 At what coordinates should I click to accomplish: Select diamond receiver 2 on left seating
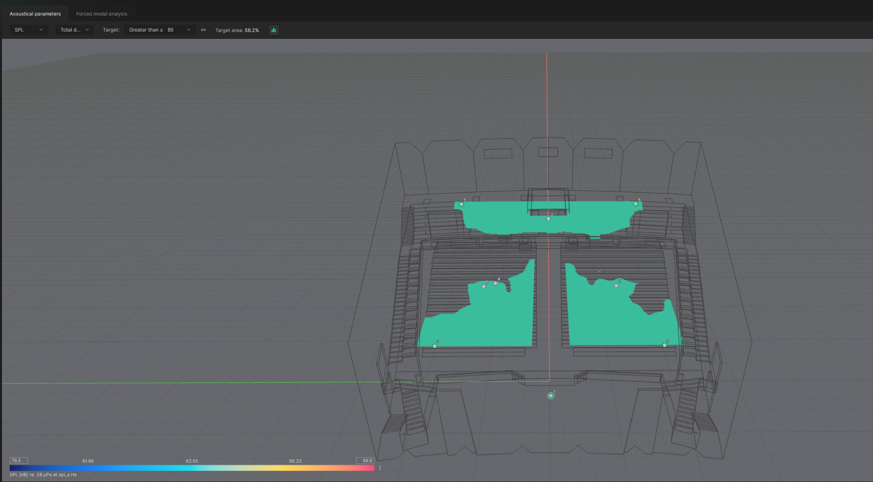[x=484, y=286]
